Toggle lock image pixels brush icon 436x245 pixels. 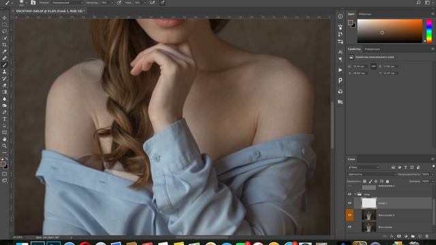click(x=371, y=182)
